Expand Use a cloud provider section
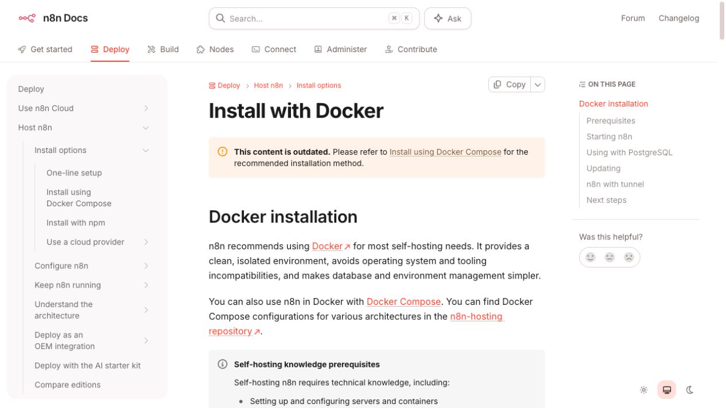This screenshot has height=408, width=726. pyautogui.click(x=146, y=242)
